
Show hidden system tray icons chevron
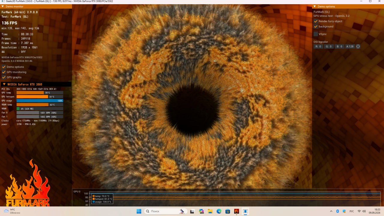pos(331,211)
